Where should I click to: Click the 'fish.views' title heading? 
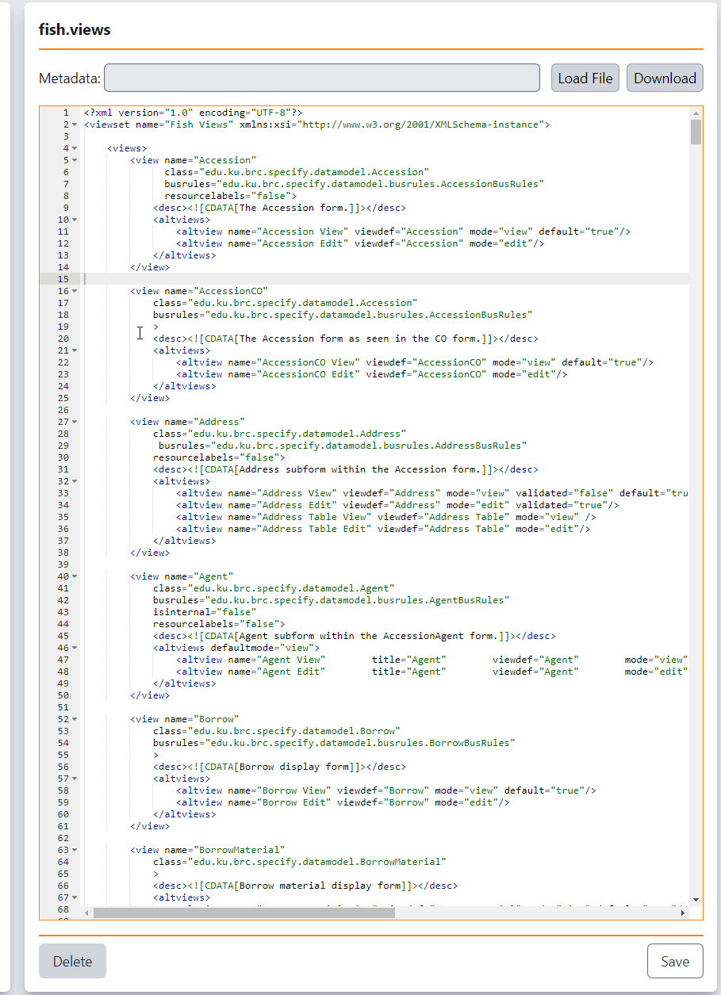coord(75,30)
